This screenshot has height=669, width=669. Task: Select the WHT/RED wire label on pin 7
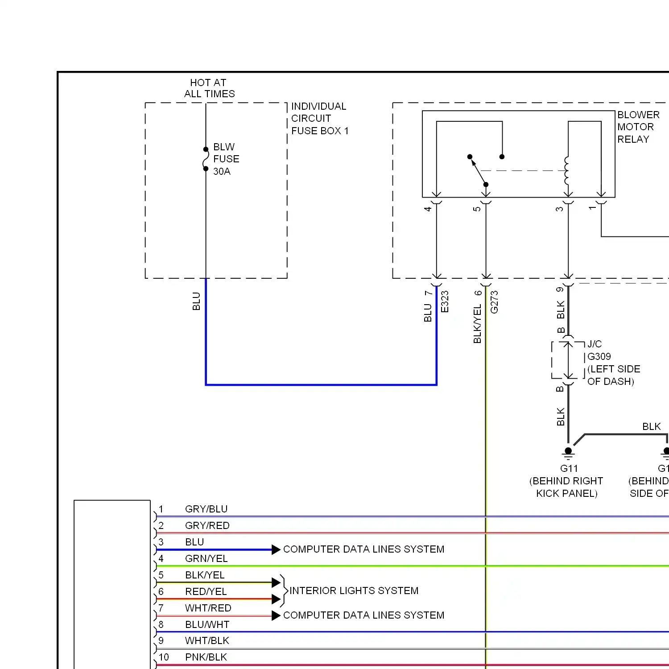(208, 608)
